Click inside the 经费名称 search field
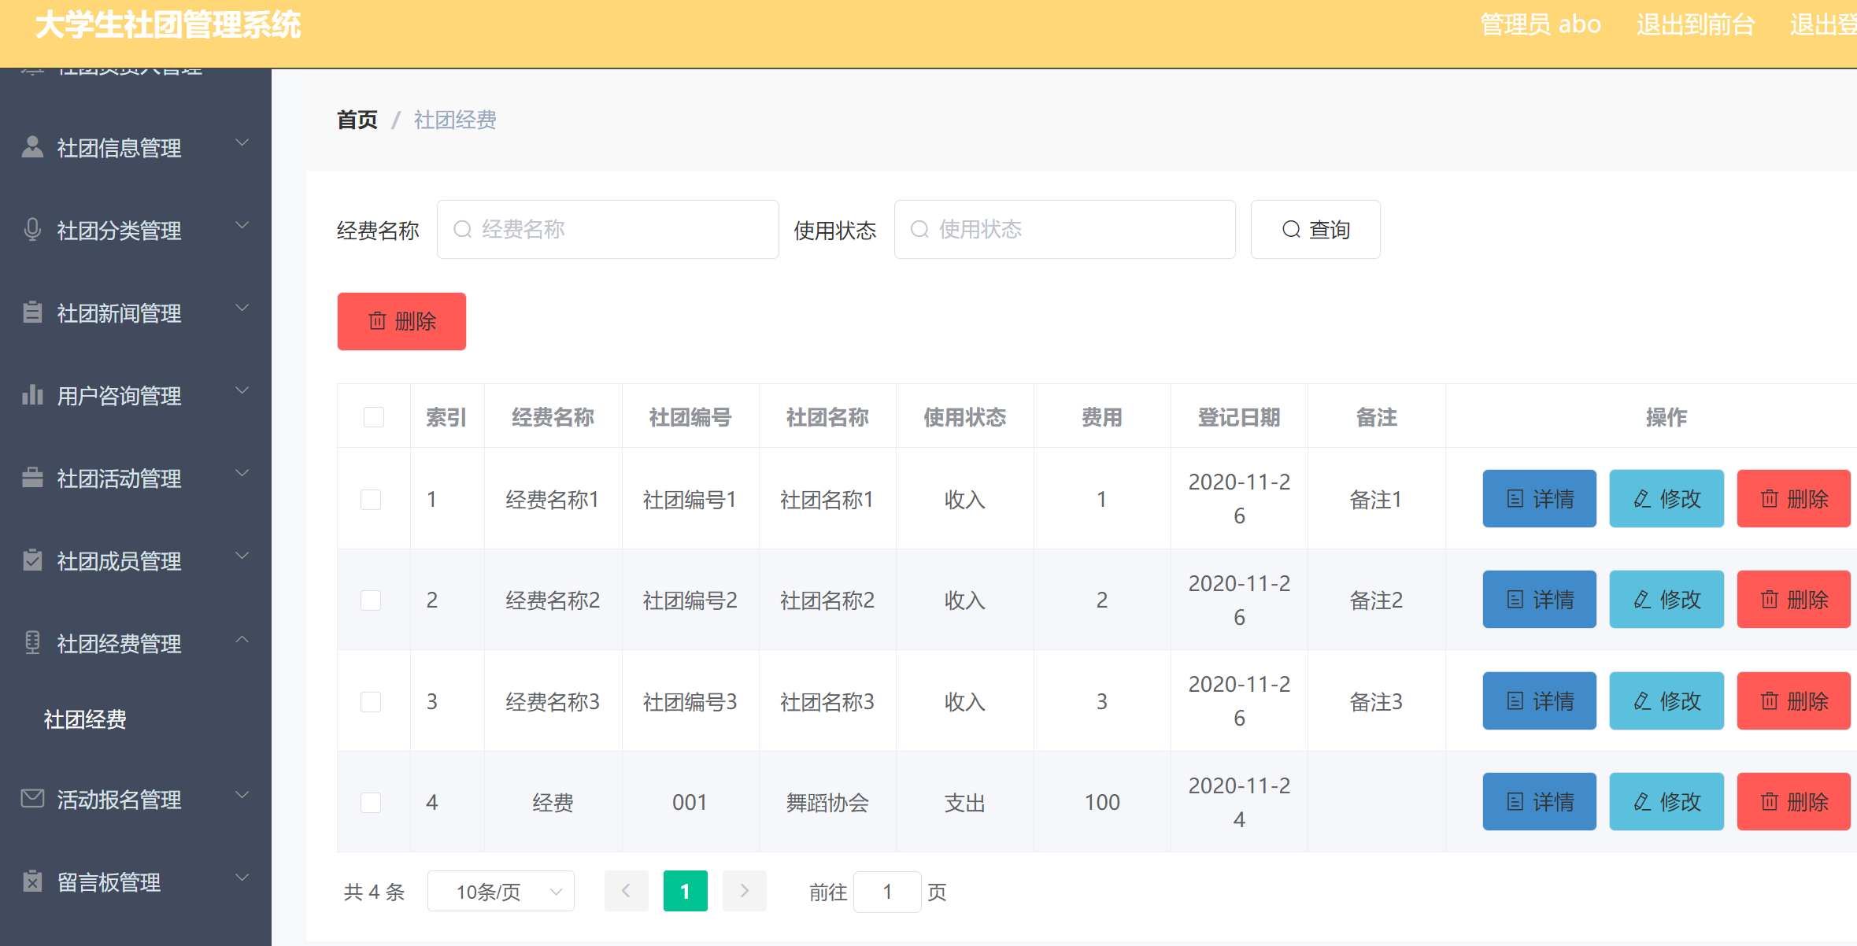Image resolution: width=1857 pixels, height=946 pixels. coord(608,229)
